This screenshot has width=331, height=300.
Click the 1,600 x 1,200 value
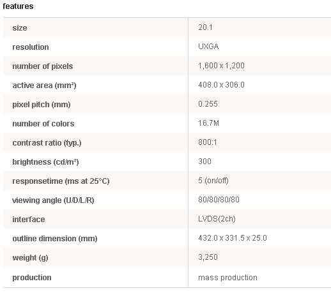[x=221, y=66]
